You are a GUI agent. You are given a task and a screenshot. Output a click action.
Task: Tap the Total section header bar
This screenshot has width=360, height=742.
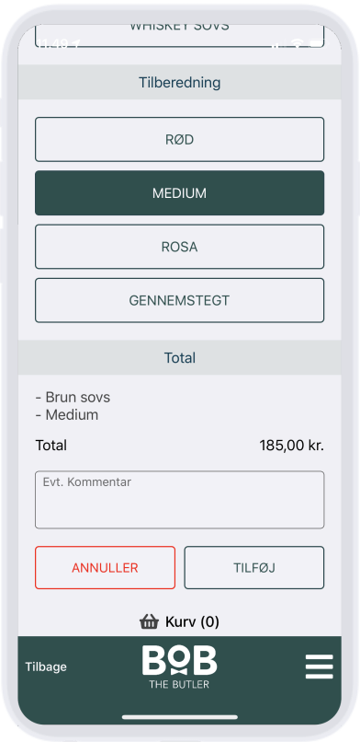coord(179,358)
